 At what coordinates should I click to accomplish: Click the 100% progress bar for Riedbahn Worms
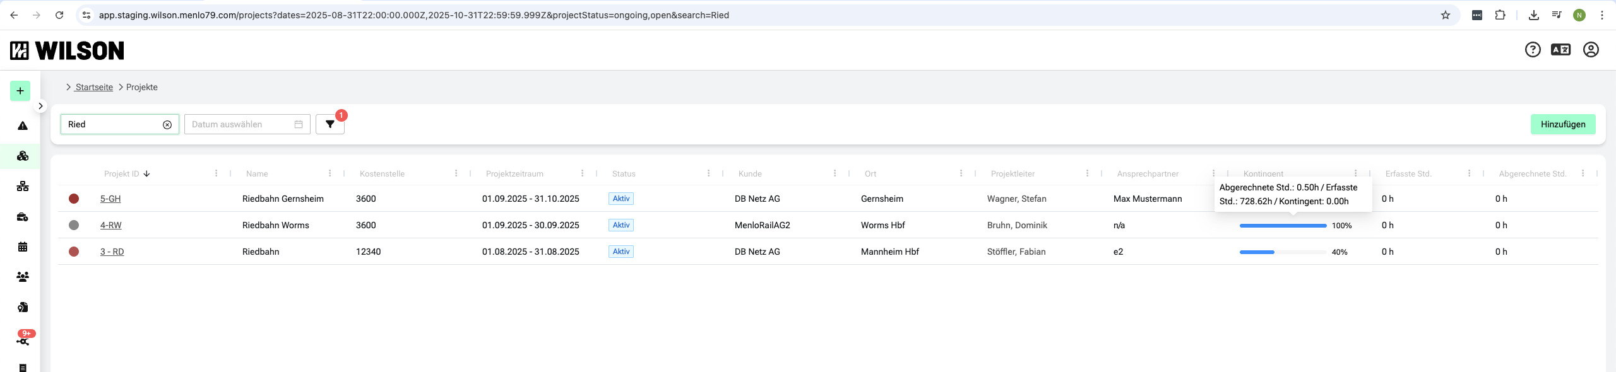click(1283, 226)
